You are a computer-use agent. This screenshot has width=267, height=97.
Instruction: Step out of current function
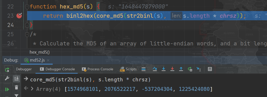tap(181, 69)
